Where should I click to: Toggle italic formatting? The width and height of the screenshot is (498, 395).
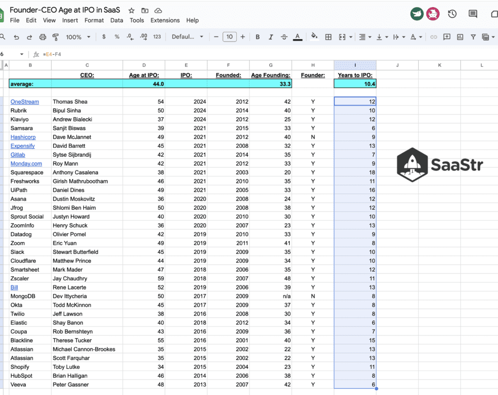[x=270, y=37]
